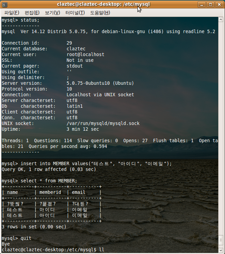
Task: Click the 'Flush tables: 1' statistic
Action: click(x=173, y=141)
